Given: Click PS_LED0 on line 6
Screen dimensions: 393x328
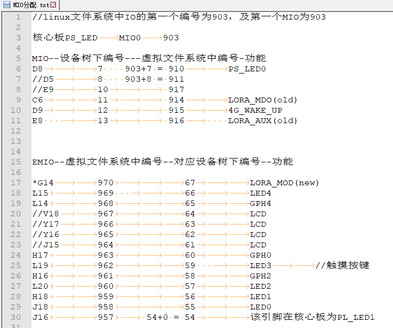Looking at the screenshot, I should [247, 69].
